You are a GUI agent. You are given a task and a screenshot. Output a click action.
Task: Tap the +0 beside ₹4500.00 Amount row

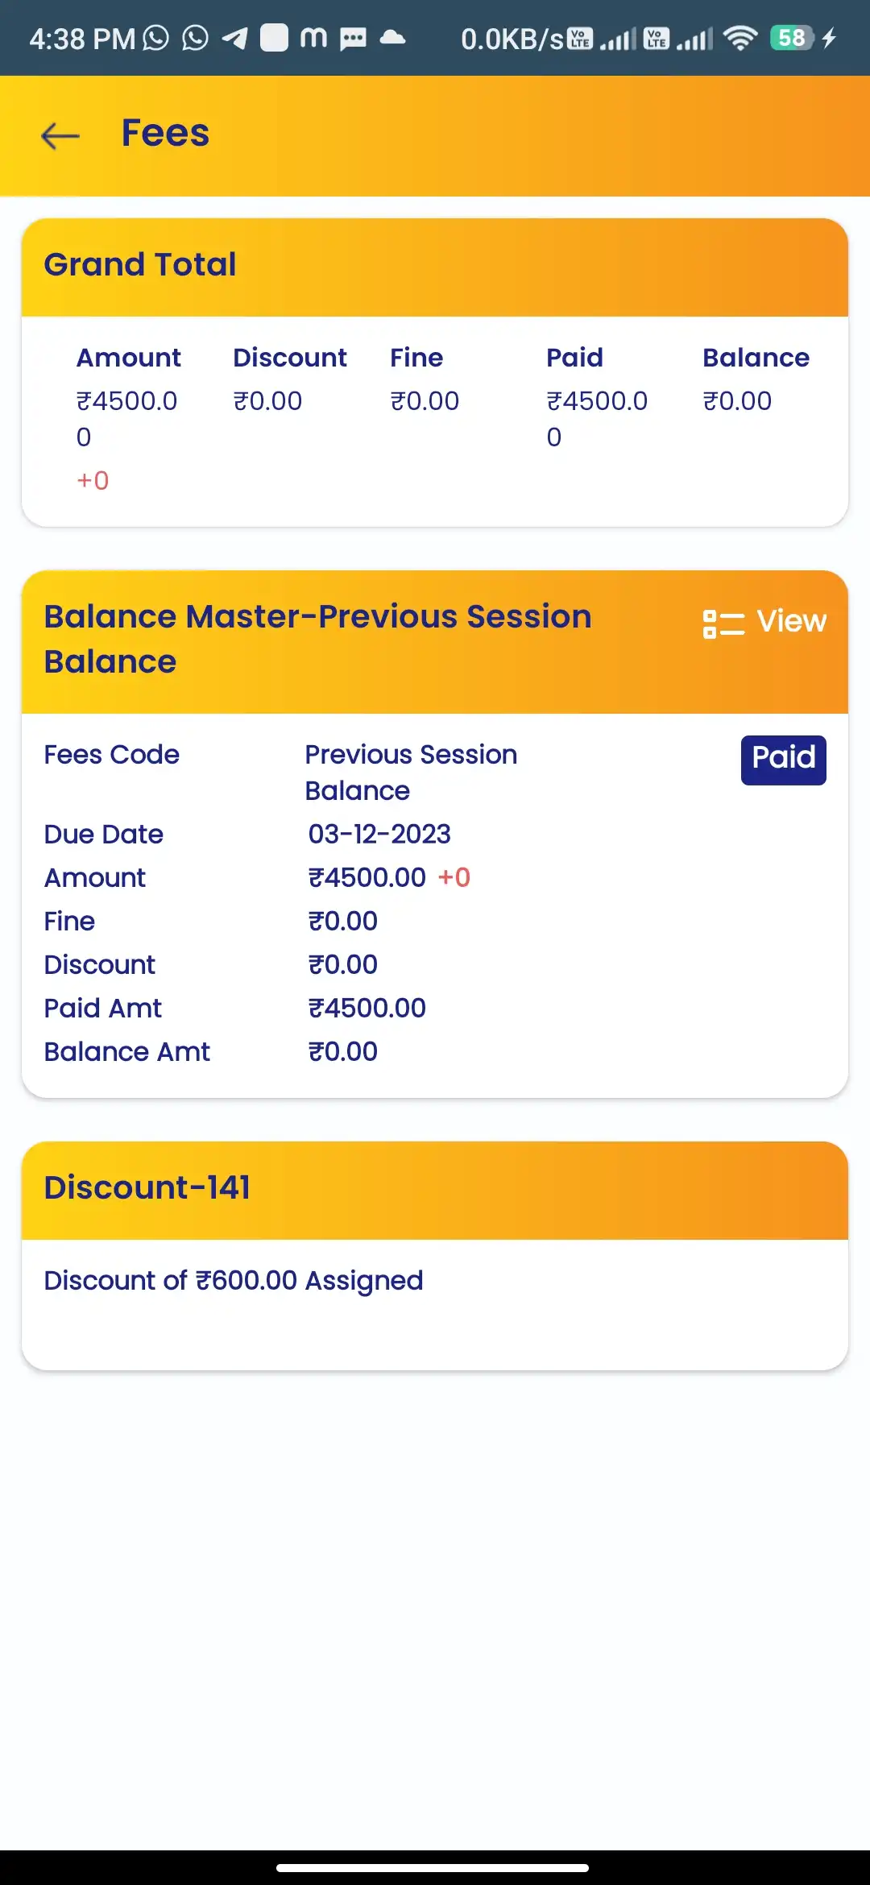[455, 877]
